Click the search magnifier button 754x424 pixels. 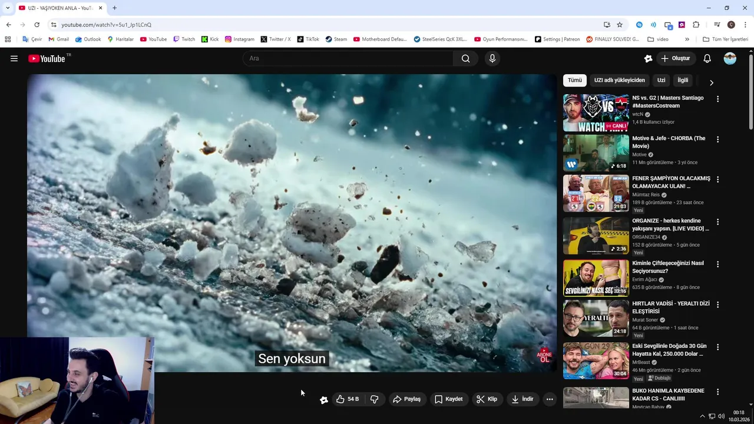tap(465, 58)
